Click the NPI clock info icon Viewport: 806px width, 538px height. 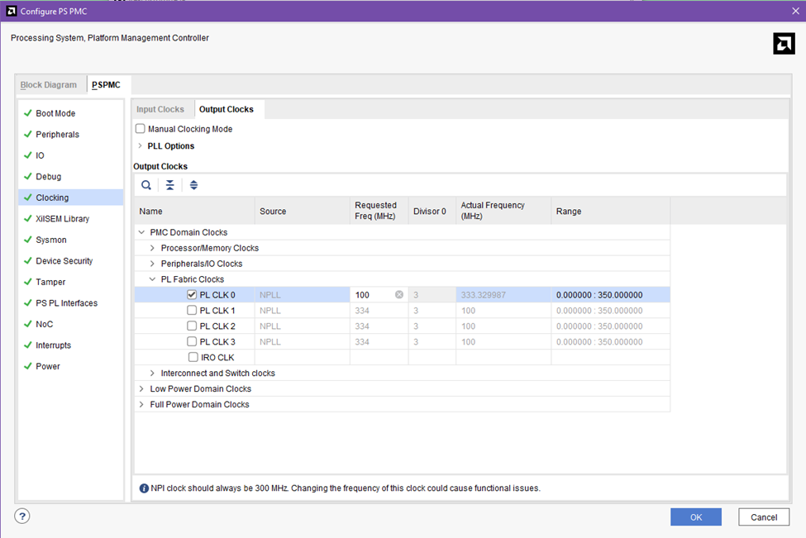pos(144,488)
